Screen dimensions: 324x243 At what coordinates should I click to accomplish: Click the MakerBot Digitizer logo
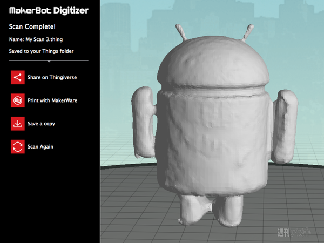pos(49,11)
